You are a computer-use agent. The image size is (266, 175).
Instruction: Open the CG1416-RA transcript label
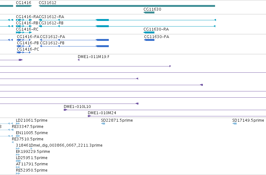click(27, 17)
